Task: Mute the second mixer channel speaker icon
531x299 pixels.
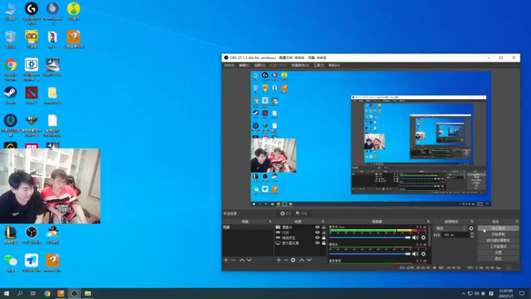Action: click(x=416, y=254)
